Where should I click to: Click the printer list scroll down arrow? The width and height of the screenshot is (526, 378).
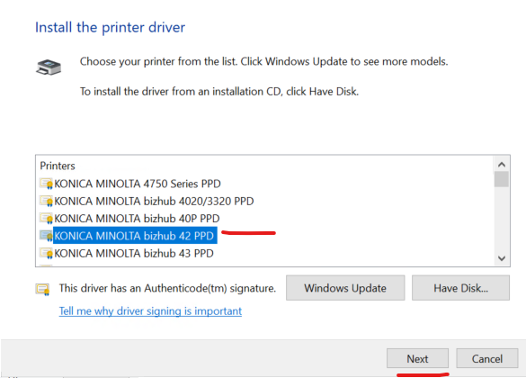(502, 258)
